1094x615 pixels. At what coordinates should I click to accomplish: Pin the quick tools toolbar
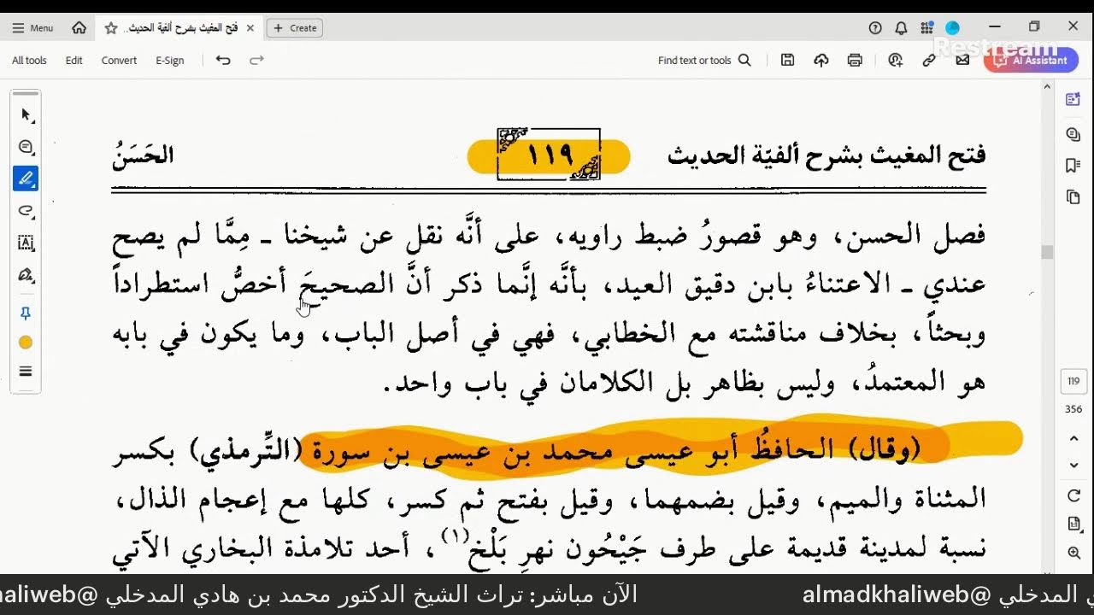tap(26, 313)
